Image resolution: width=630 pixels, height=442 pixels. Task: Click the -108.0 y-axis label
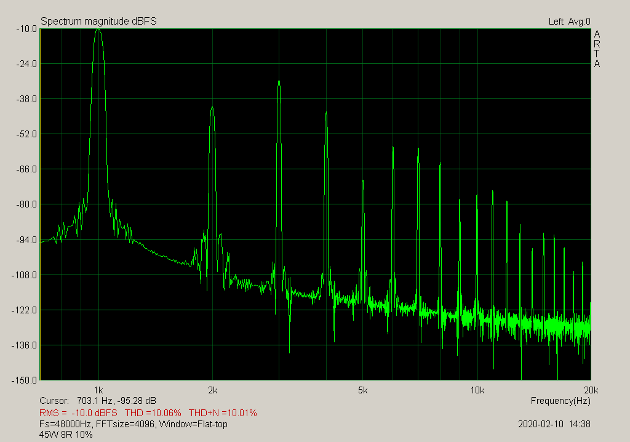(25, 275)
